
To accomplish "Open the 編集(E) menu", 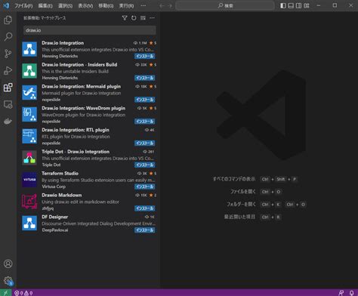I will tap(45, 5).
